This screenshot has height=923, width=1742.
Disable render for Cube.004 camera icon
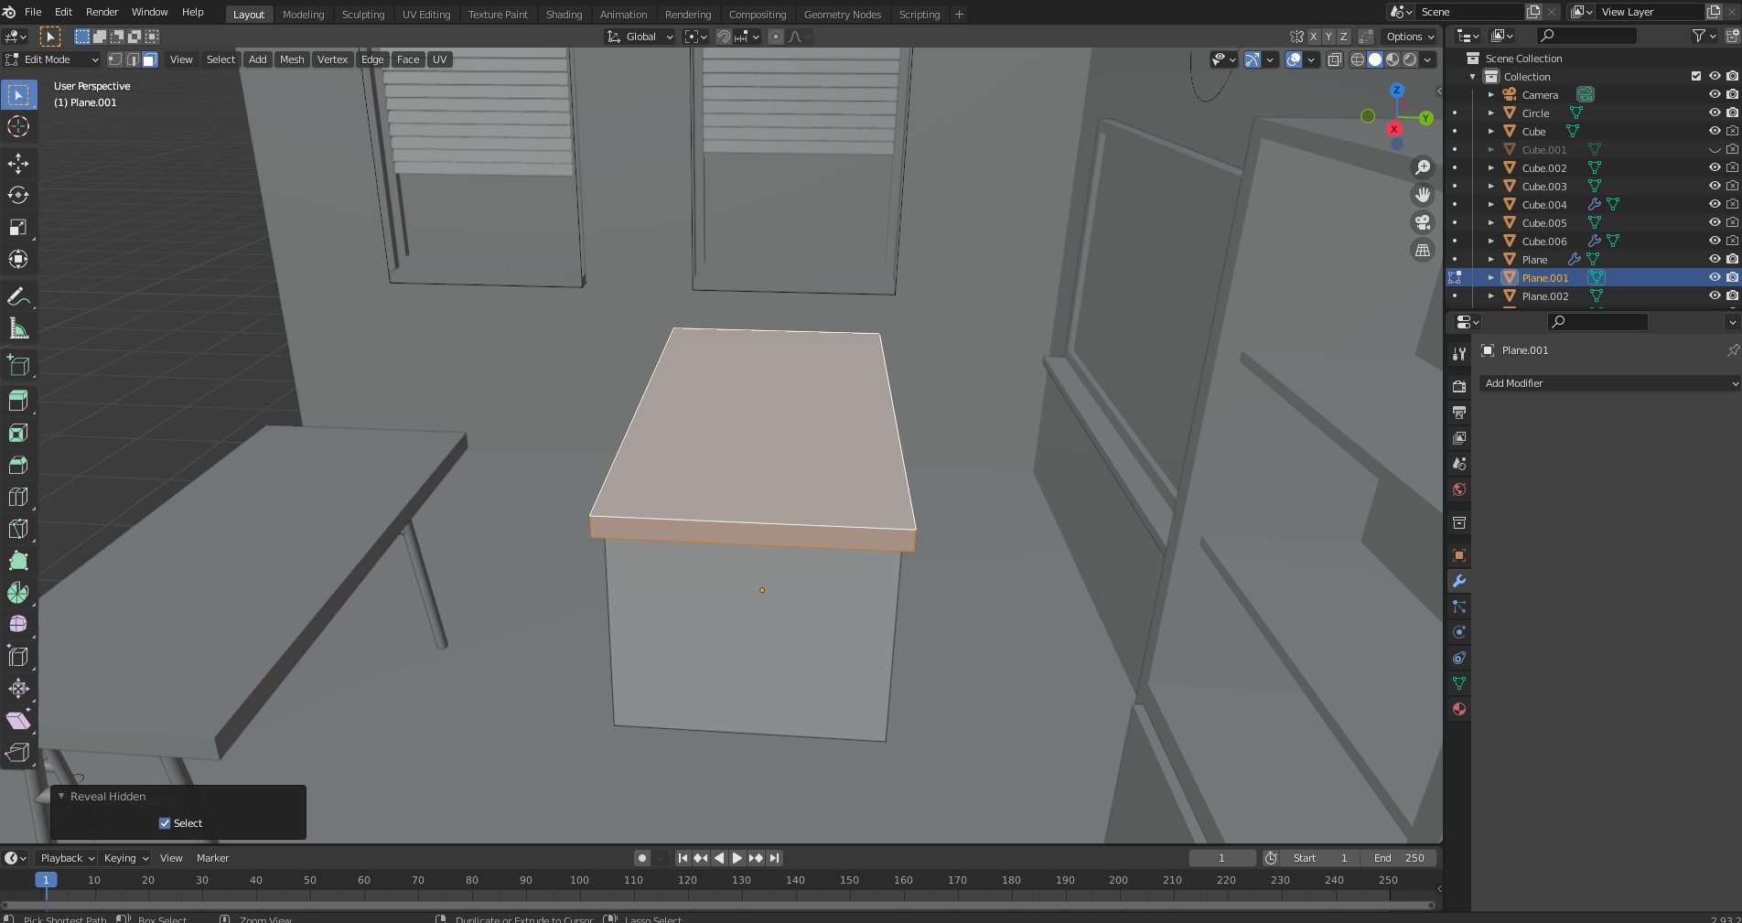click(x=1732, y=204)
